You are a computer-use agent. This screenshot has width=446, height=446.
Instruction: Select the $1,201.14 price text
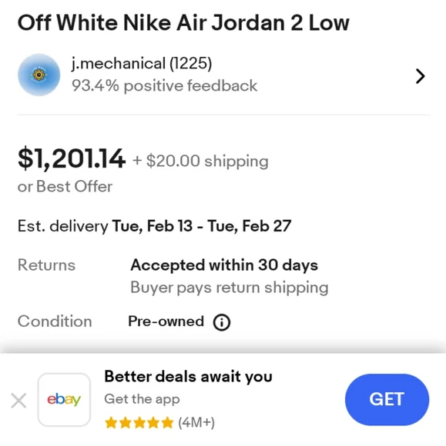[71, 158]
